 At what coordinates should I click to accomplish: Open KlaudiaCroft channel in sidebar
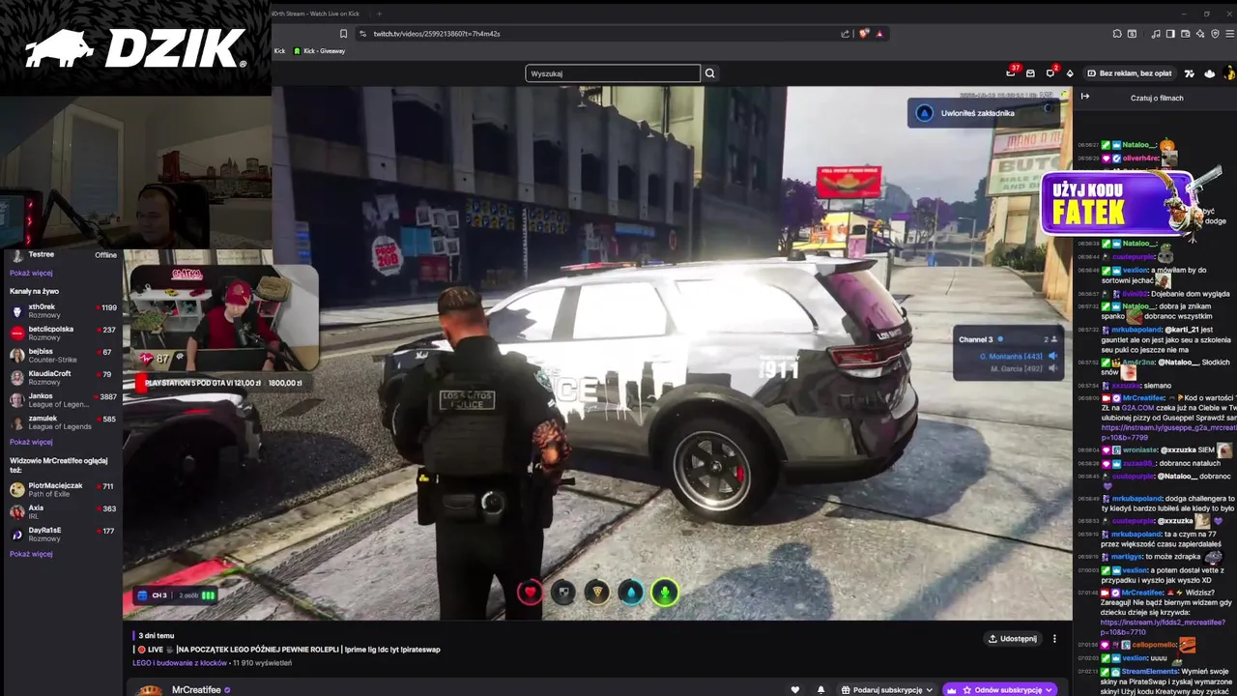pyautogui.click(x=63, y=377)
